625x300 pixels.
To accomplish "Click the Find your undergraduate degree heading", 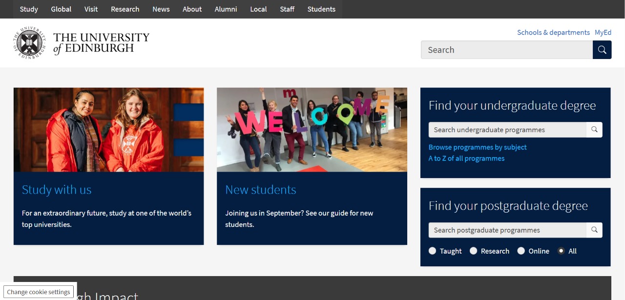I will pos(512,105).
